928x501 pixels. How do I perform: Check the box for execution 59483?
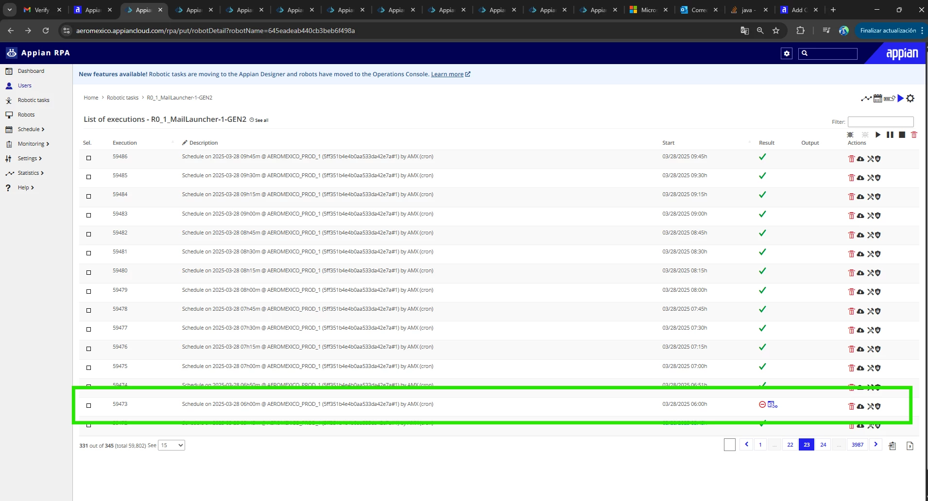coord(88,215)
